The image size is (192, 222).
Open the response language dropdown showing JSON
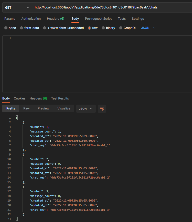click(x=86, y=108)
